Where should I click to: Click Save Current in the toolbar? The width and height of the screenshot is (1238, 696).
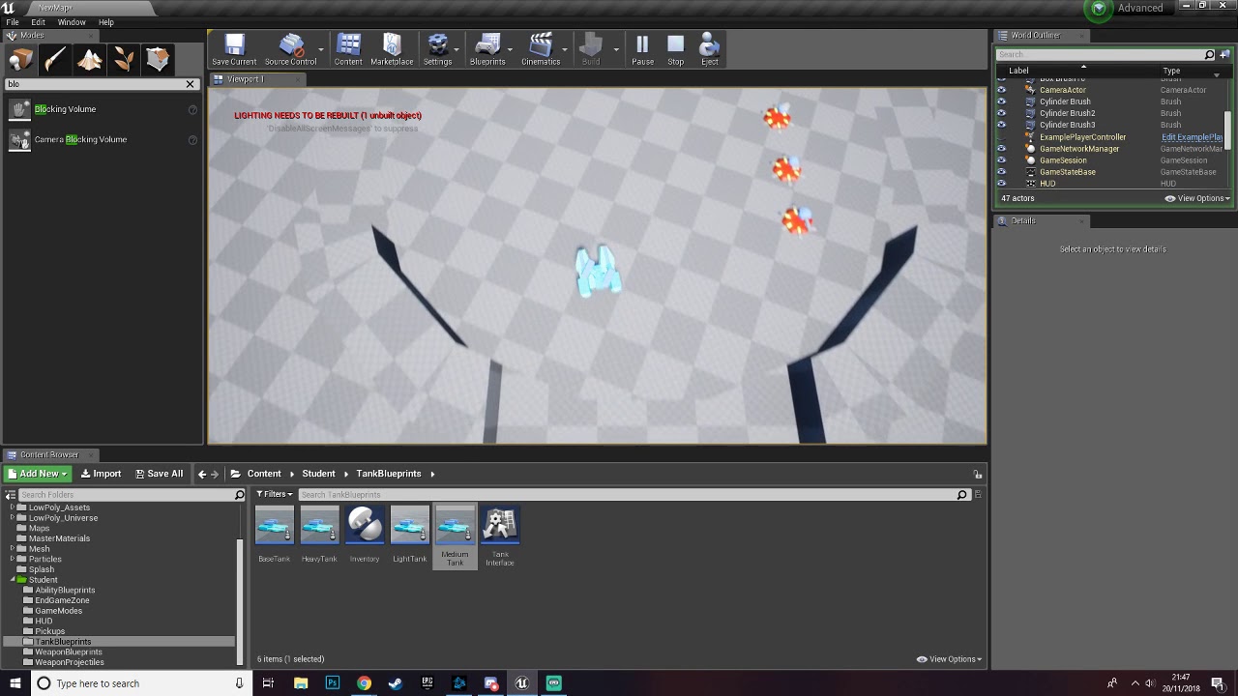234,50
